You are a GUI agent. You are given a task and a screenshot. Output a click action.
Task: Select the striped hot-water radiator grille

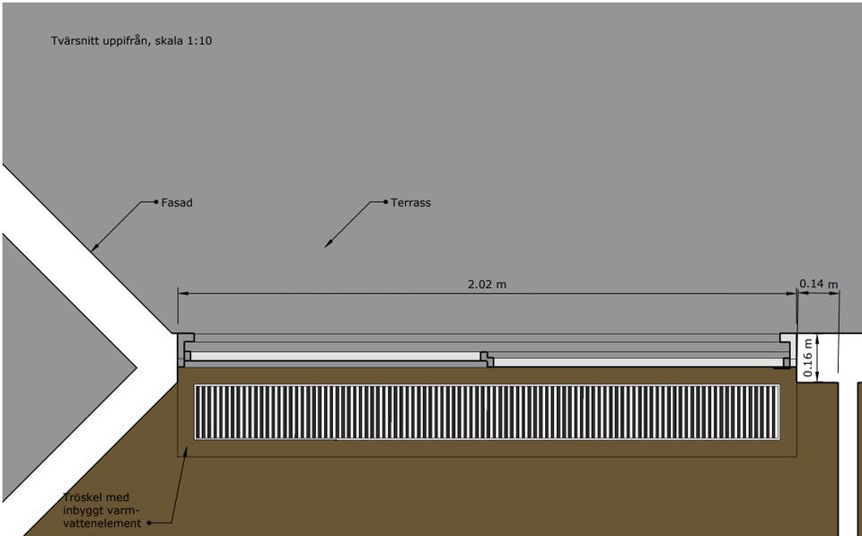(487, 412)
